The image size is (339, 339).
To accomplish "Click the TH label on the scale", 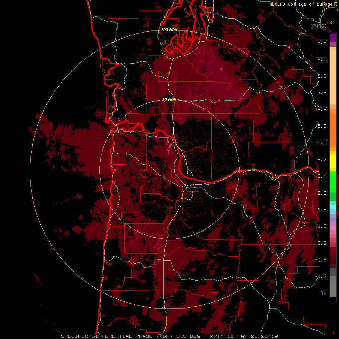I will coord(324,293).
